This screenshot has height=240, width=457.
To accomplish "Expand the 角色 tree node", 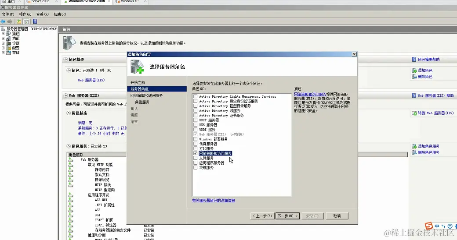I will pos(3,34).
